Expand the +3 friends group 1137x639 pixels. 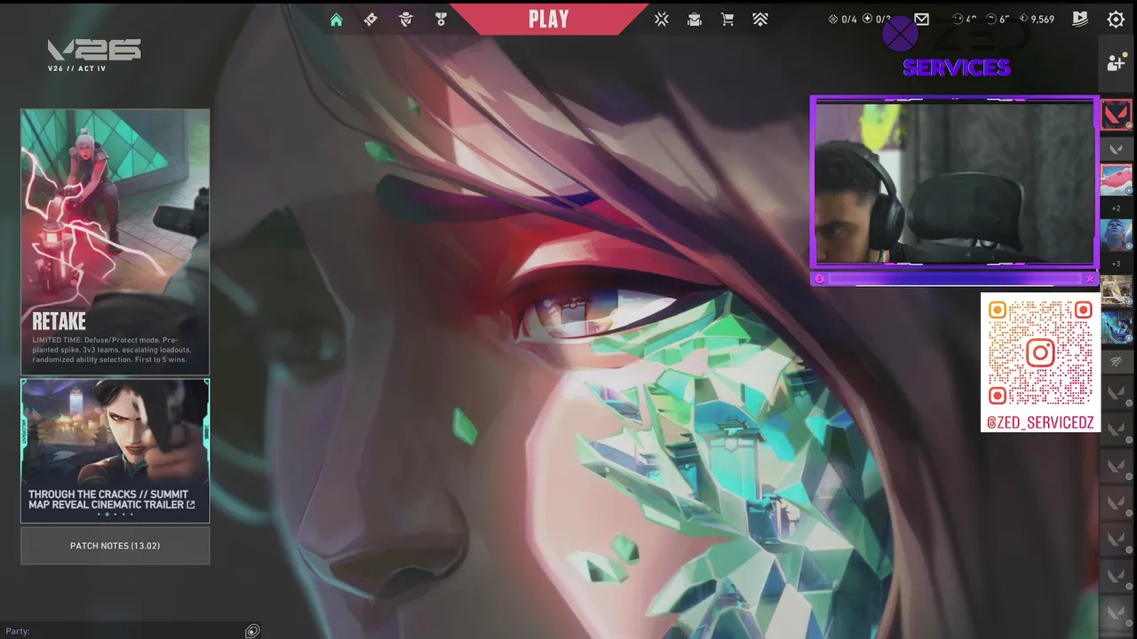coord(1117,264)
